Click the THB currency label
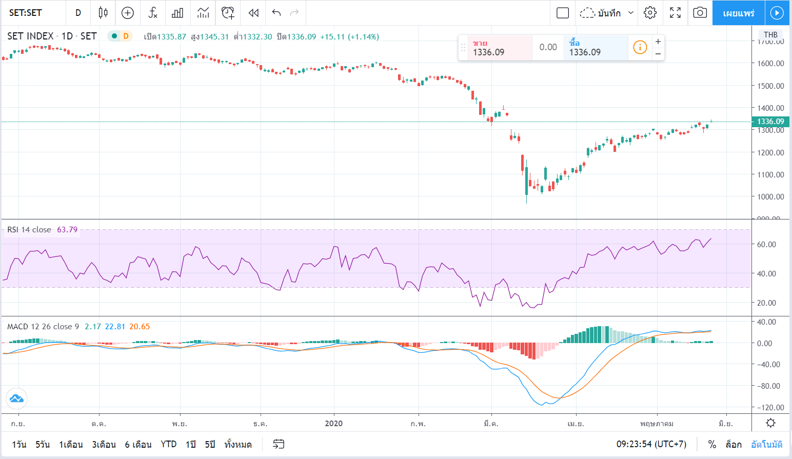This screenshot has width=792, height=459. coord(770,34)
